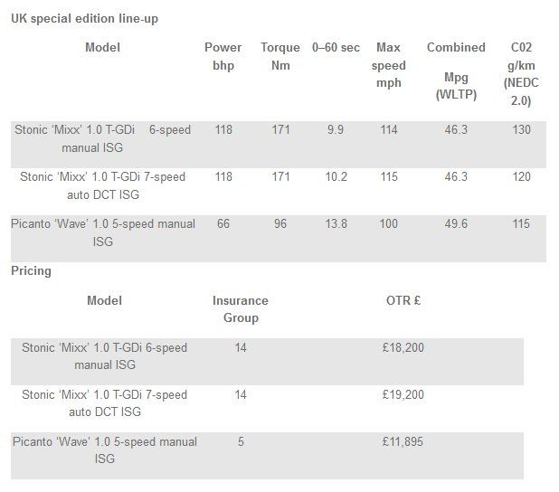Click the 9.9 acceleration value
This screenshot has height=492, width=559.
(336, 129)
